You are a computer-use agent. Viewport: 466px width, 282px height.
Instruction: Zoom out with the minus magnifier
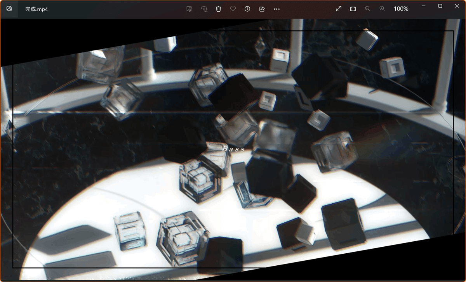368,9
